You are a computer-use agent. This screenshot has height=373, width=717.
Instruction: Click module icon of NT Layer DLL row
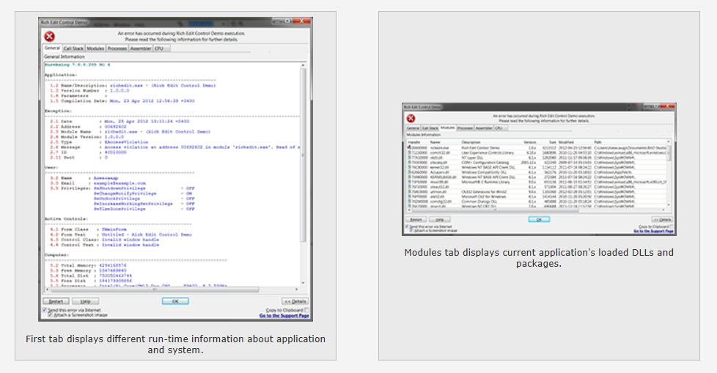coord(409,158)
